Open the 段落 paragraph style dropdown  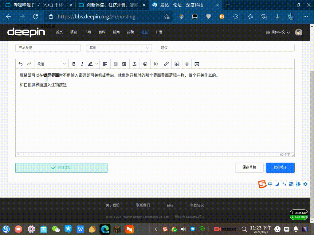click(x=51, y=64)
